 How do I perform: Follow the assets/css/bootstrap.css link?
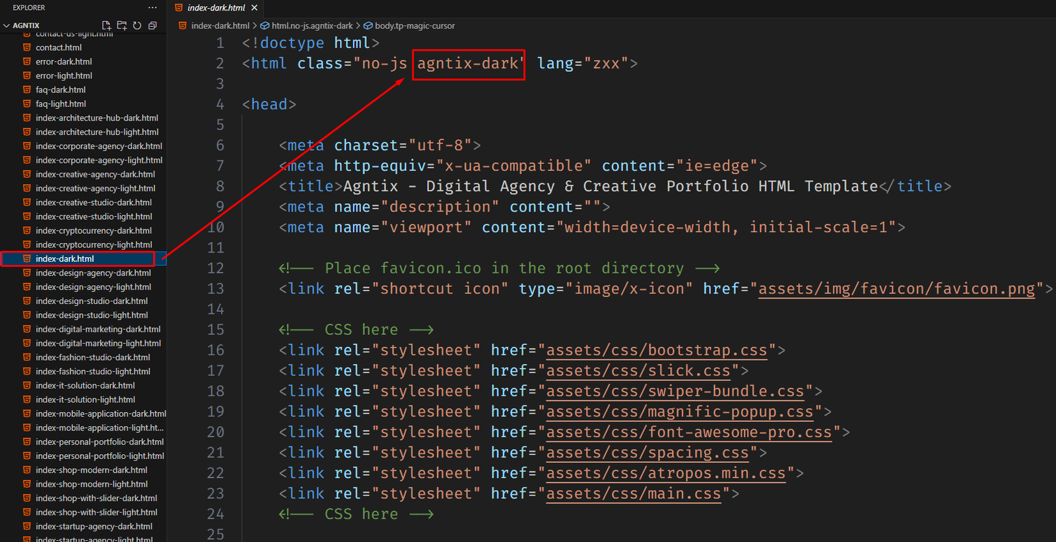(x=657, y=350)
